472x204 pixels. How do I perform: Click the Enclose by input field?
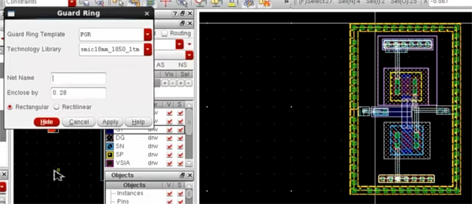tap(78, 93)
